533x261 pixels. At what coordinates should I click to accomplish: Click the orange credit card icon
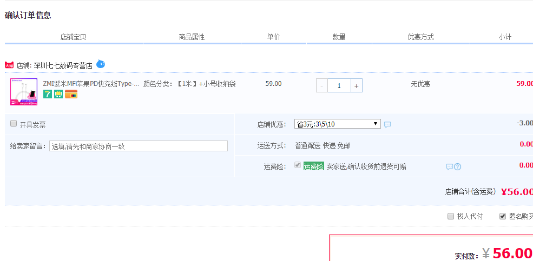point(71,94)
